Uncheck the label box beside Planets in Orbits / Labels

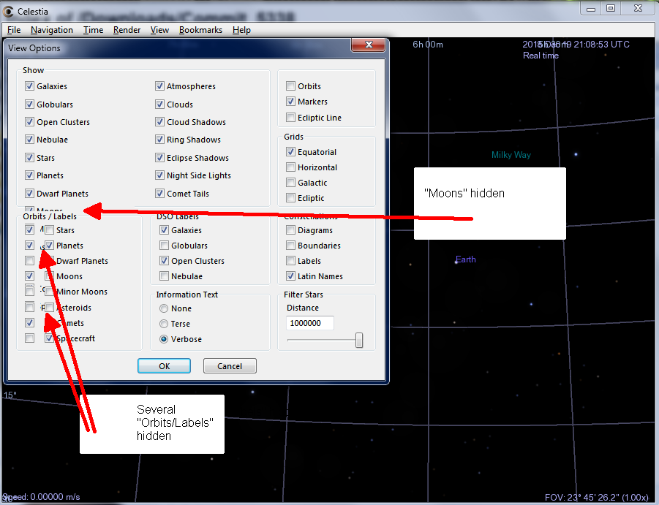(50, 246)
